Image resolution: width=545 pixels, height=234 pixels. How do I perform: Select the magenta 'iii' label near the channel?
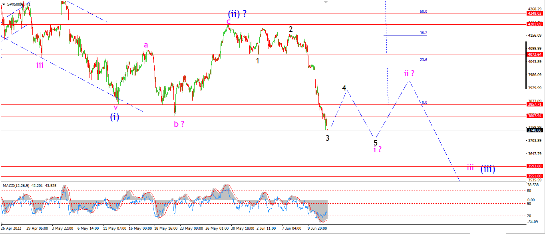pos(40,65)
